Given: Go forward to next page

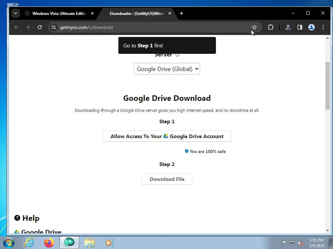Looking at the screenshot, I should 28,27.
